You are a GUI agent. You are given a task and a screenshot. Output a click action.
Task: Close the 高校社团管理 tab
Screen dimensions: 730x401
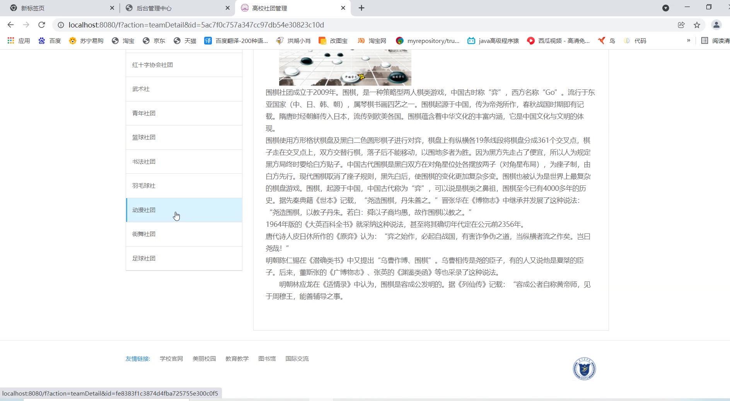click(x=343, y=8)
